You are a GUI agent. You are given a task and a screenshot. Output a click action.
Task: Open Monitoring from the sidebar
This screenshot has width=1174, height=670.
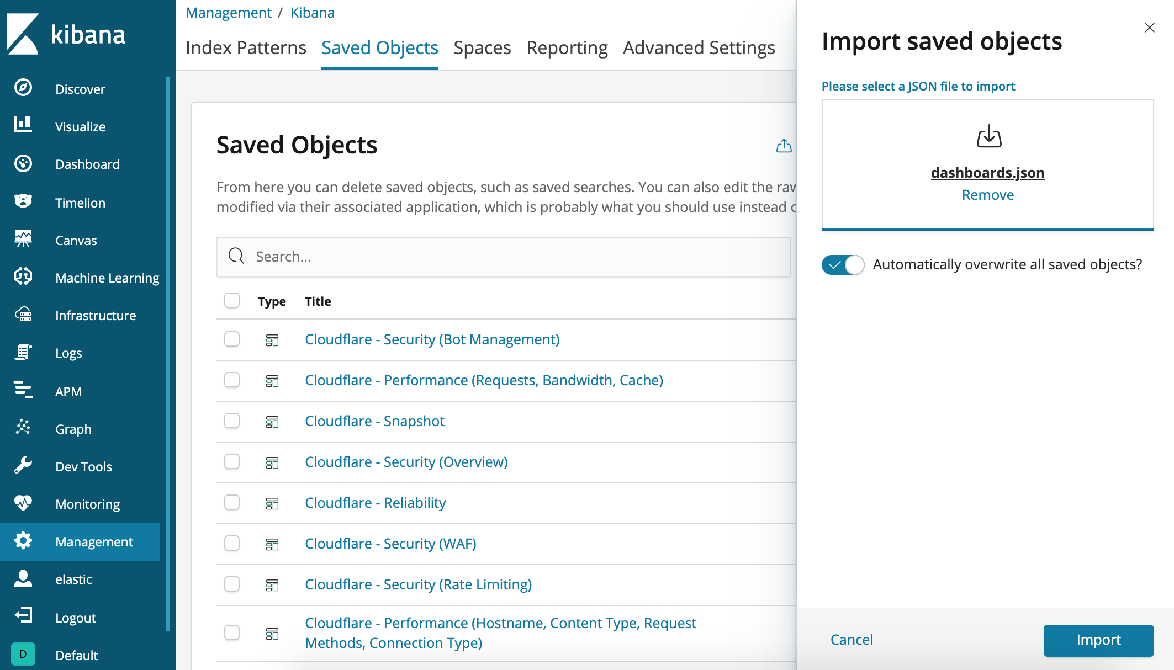[23, 503]
